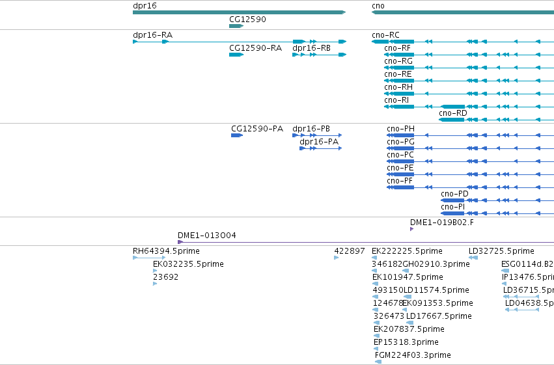Select the ESG0114d.B2 feature label
Viewport: 554px width, 365px height.
pyautogui.click(x=527, y=264)
